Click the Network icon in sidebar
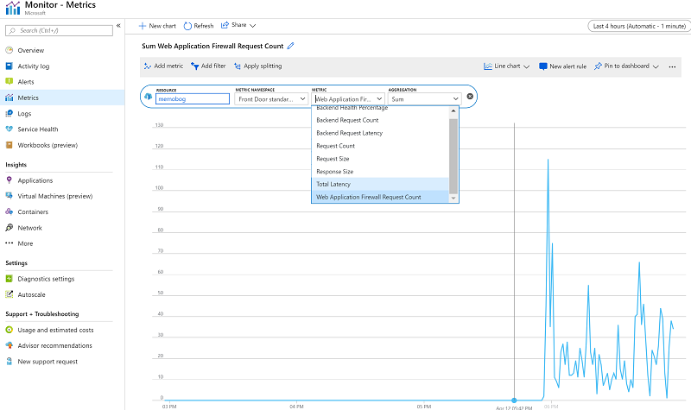 coord(9,228)
